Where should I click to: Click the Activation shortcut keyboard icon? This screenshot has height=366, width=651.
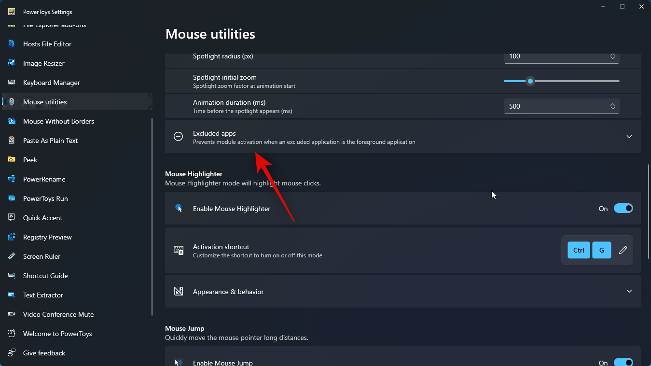(x=179, y=250)
